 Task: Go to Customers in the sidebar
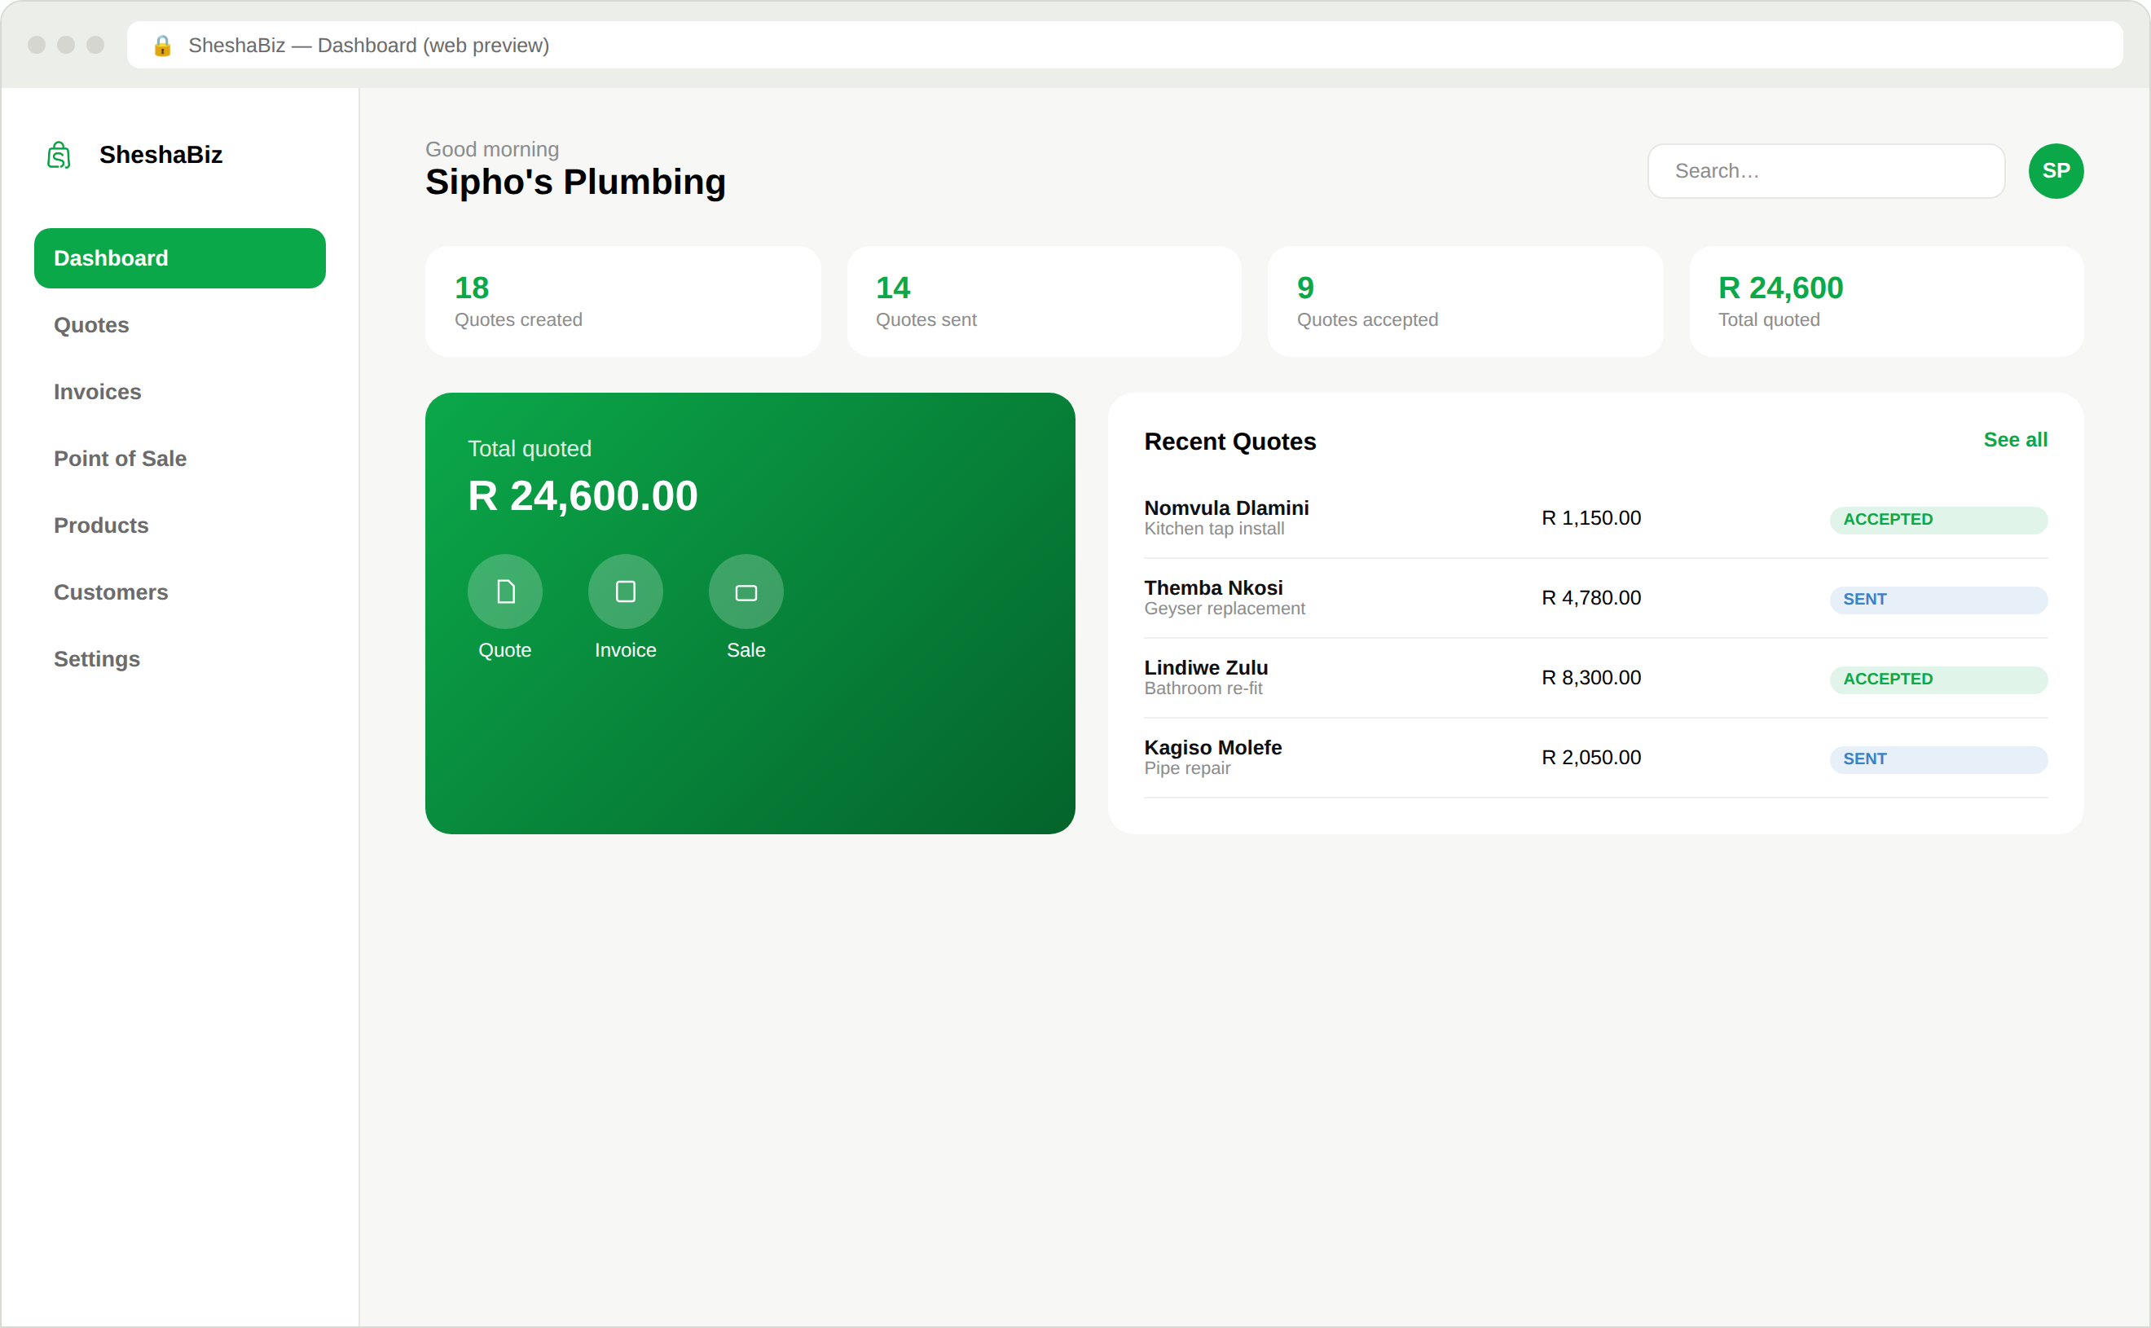coord(180,592)
